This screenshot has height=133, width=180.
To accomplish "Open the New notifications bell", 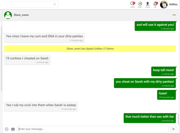I will point(155,4).
